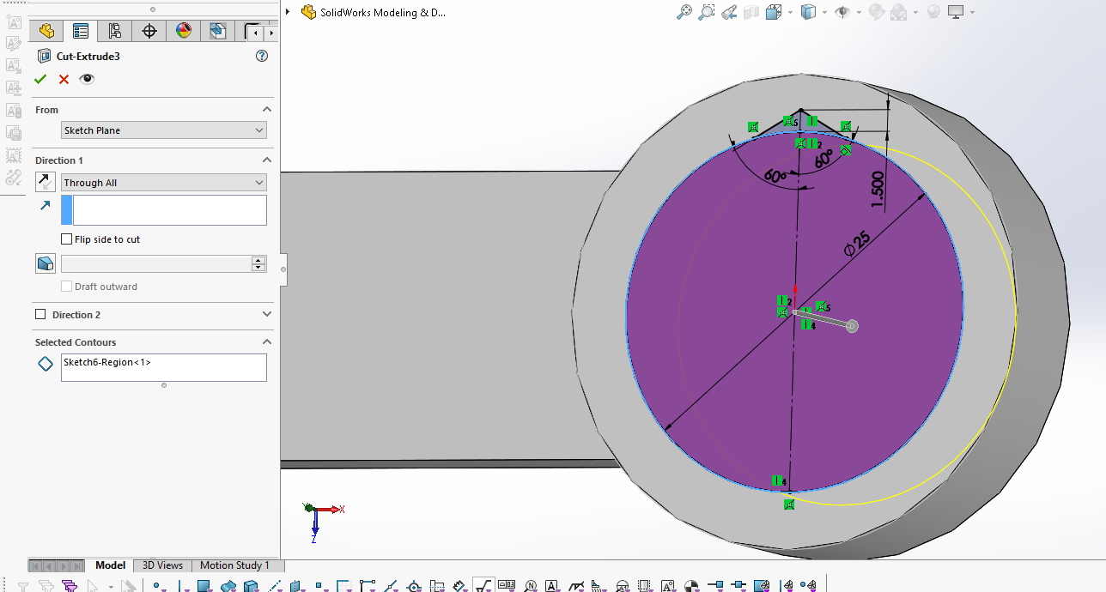Screen dimensions: 1106x592
Task: Open the From Sketch Plane dropdown
Action: point(164,130)
